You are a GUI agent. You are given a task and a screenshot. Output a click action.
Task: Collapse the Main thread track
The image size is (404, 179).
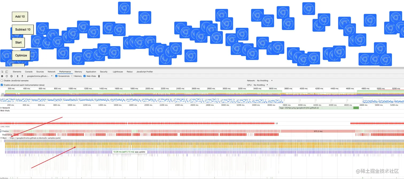click(1, 138)
